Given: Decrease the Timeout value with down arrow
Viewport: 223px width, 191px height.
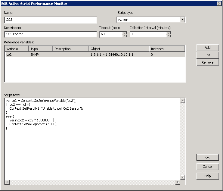Looking at the screenshot, I should (124, 36).
